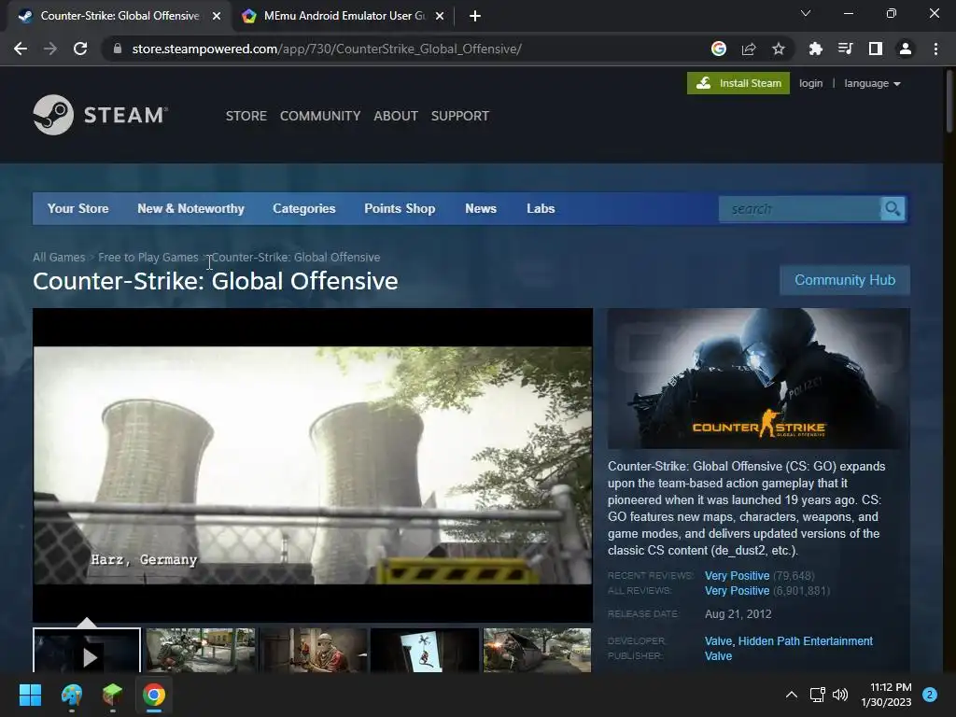Image resolution: width=956 pixels, height=717 pixels.
Task: Close the Counter-Strike: Global Offensive tab
Action: click(217, 16)
